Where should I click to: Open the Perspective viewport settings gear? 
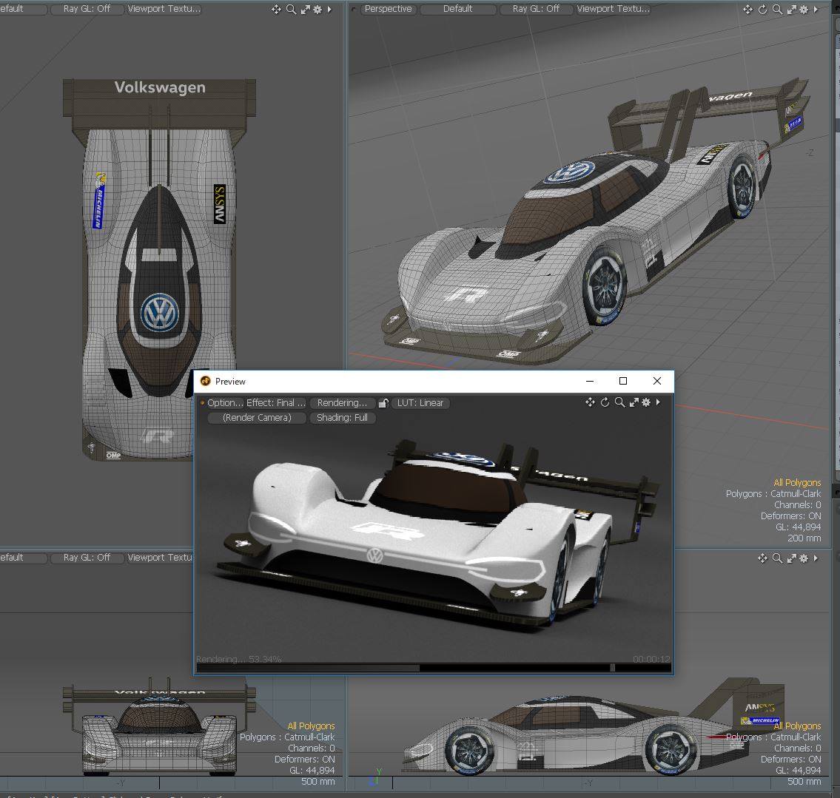click(x=804, y=9)
